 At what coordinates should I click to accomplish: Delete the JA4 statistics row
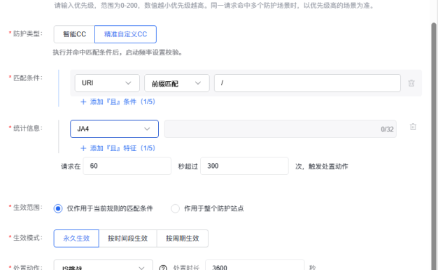(x=413, y=127)
